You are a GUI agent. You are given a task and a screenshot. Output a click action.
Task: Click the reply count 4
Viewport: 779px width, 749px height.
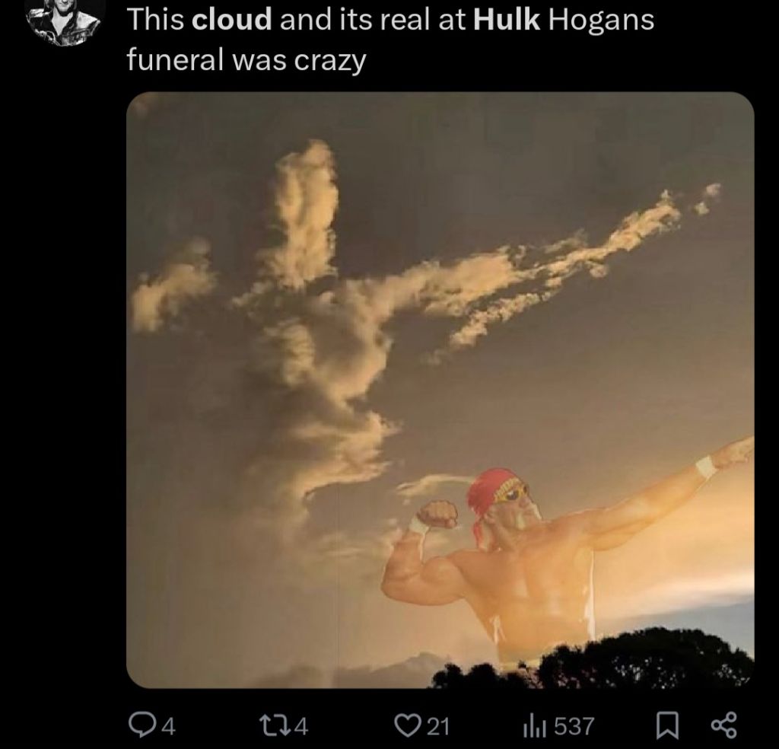(169, 727)
